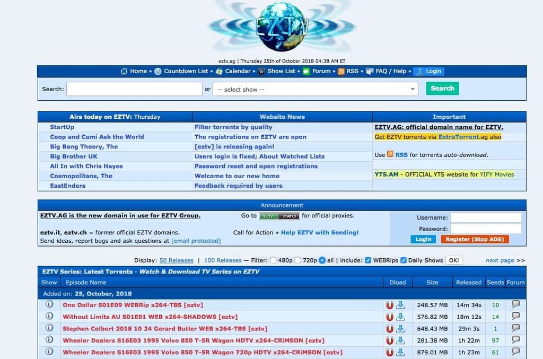The width and height of the screenshot is (543, 359).
Task: Click the RSS icon in Important panel
Action: coord(390,154)
